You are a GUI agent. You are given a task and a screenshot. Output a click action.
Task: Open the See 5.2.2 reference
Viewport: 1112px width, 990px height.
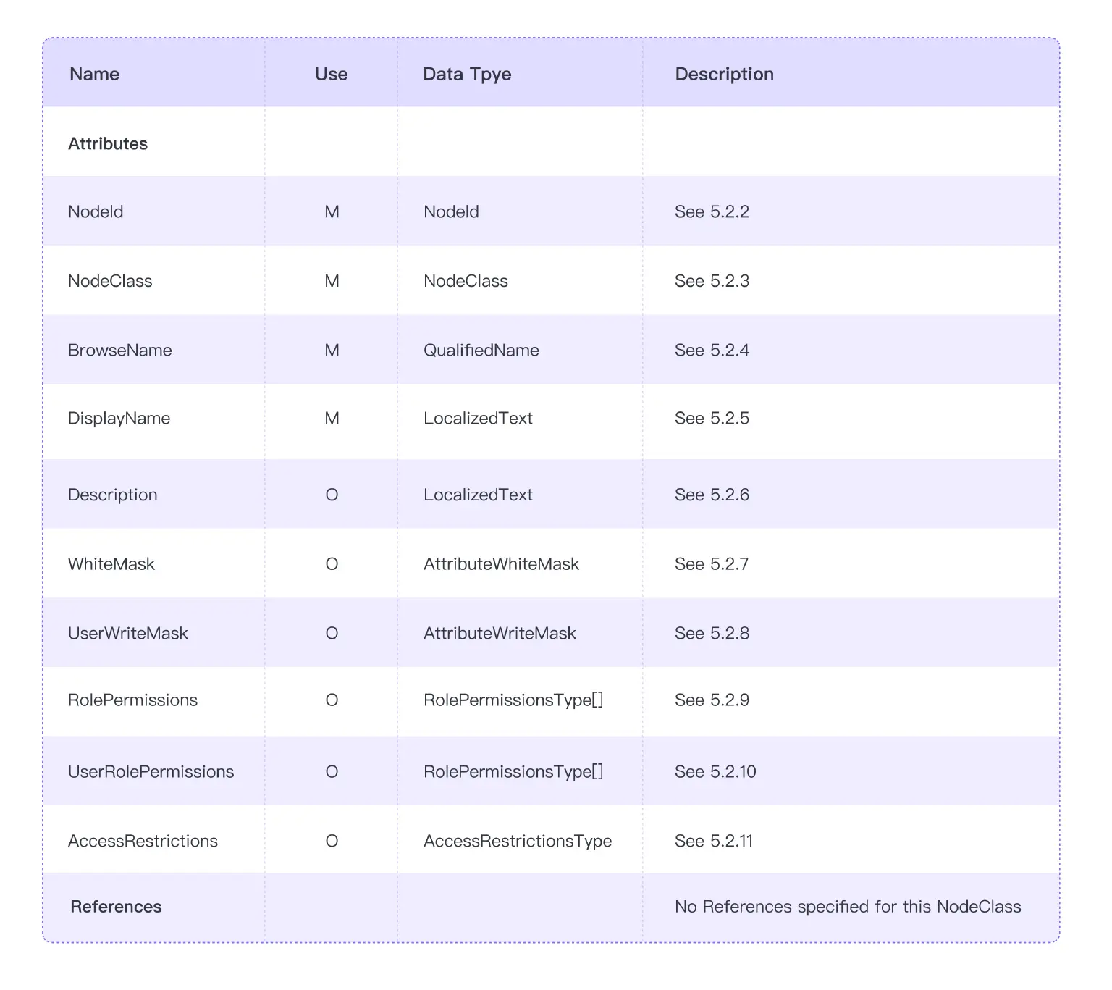click(712, 211)
